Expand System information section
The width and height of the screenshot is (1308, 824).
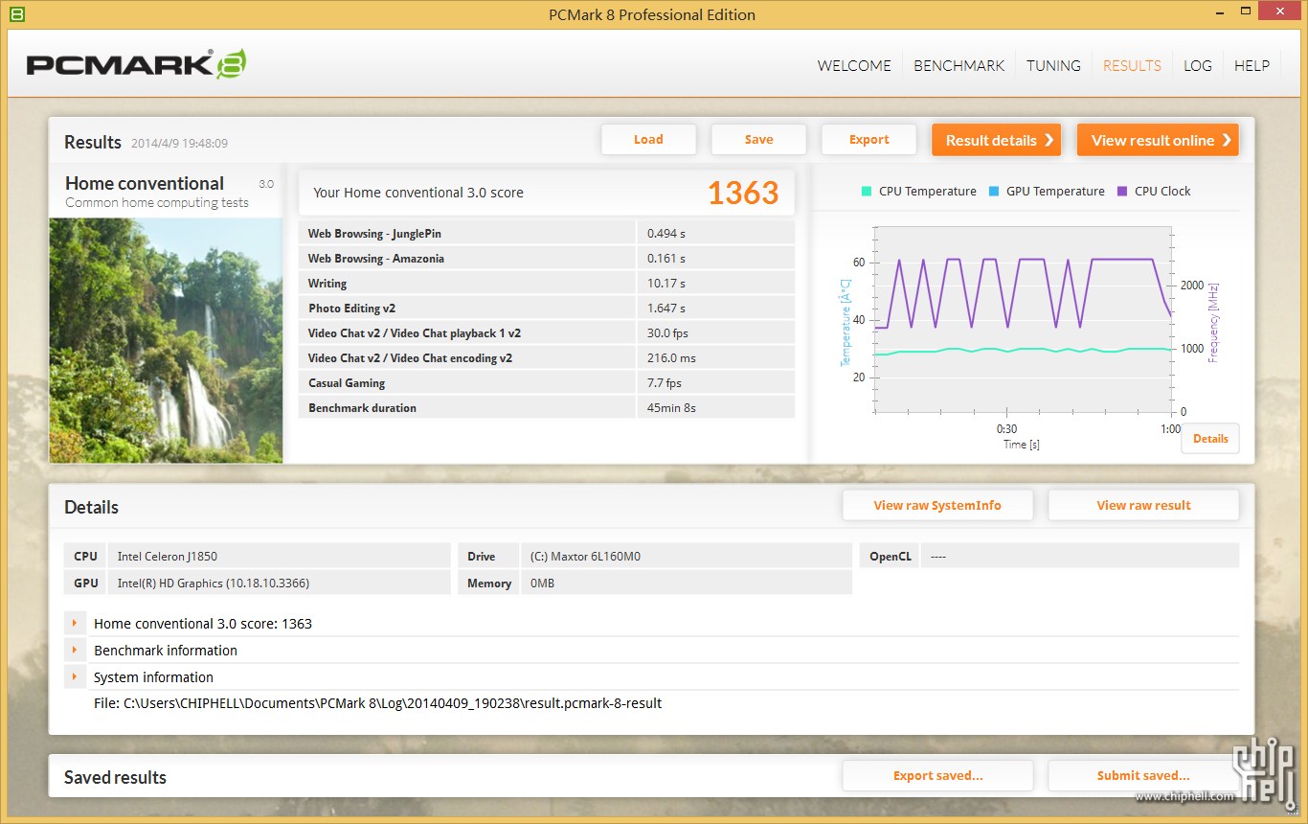click(75, 676)
